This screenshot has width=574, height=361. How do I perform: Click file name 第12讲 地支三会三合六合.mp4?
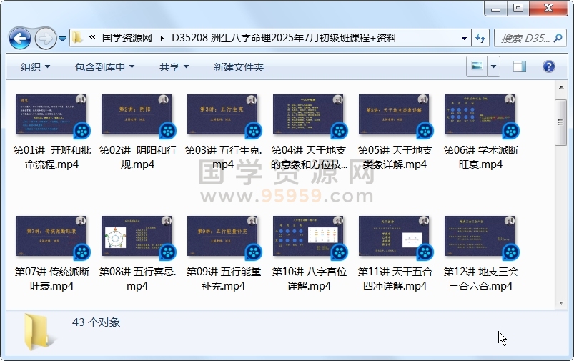[x=480, y=279]
